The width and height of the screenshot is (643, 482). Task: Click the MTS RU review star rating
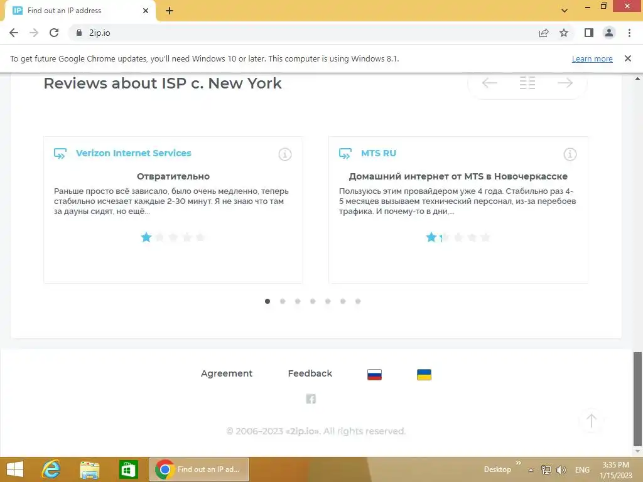coord(458,237)
